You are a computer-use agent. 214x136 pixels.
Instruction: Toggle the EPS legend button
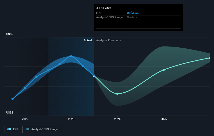(13, 129)
